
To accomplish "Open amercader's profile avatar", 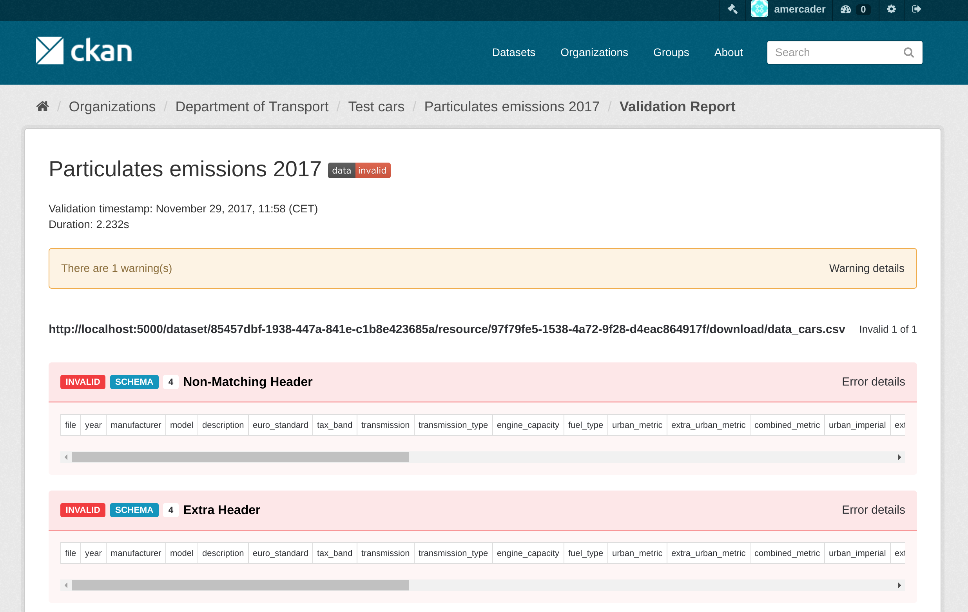I will tap(760, 9).
